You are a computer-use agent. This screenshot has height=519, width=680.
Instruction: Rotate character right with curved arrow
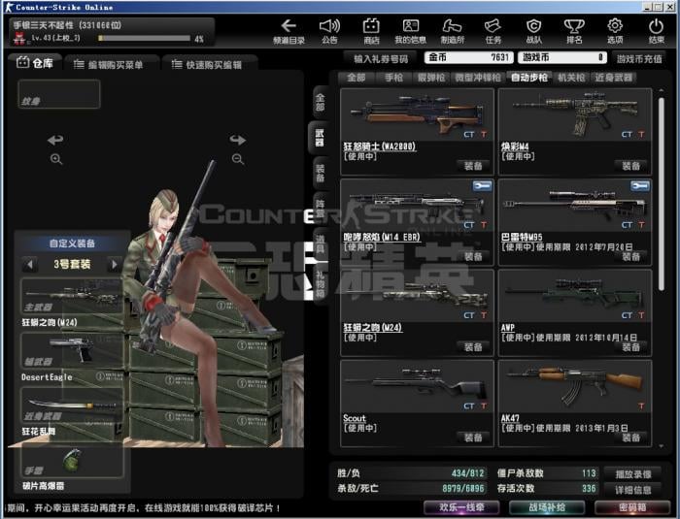238,140
